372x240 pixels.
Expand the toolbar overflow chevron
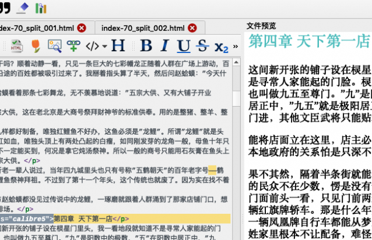236,45
